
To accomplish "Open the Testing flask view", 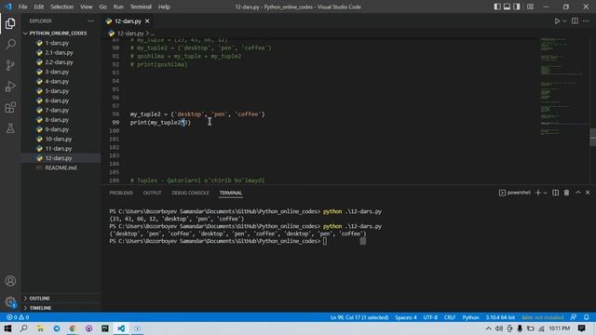I will (x=10, y=128).
